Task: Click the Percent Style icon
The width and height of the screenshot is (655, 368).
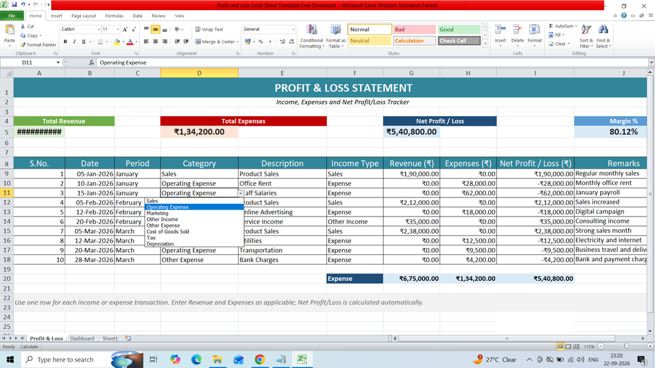Action: (261, 42)
